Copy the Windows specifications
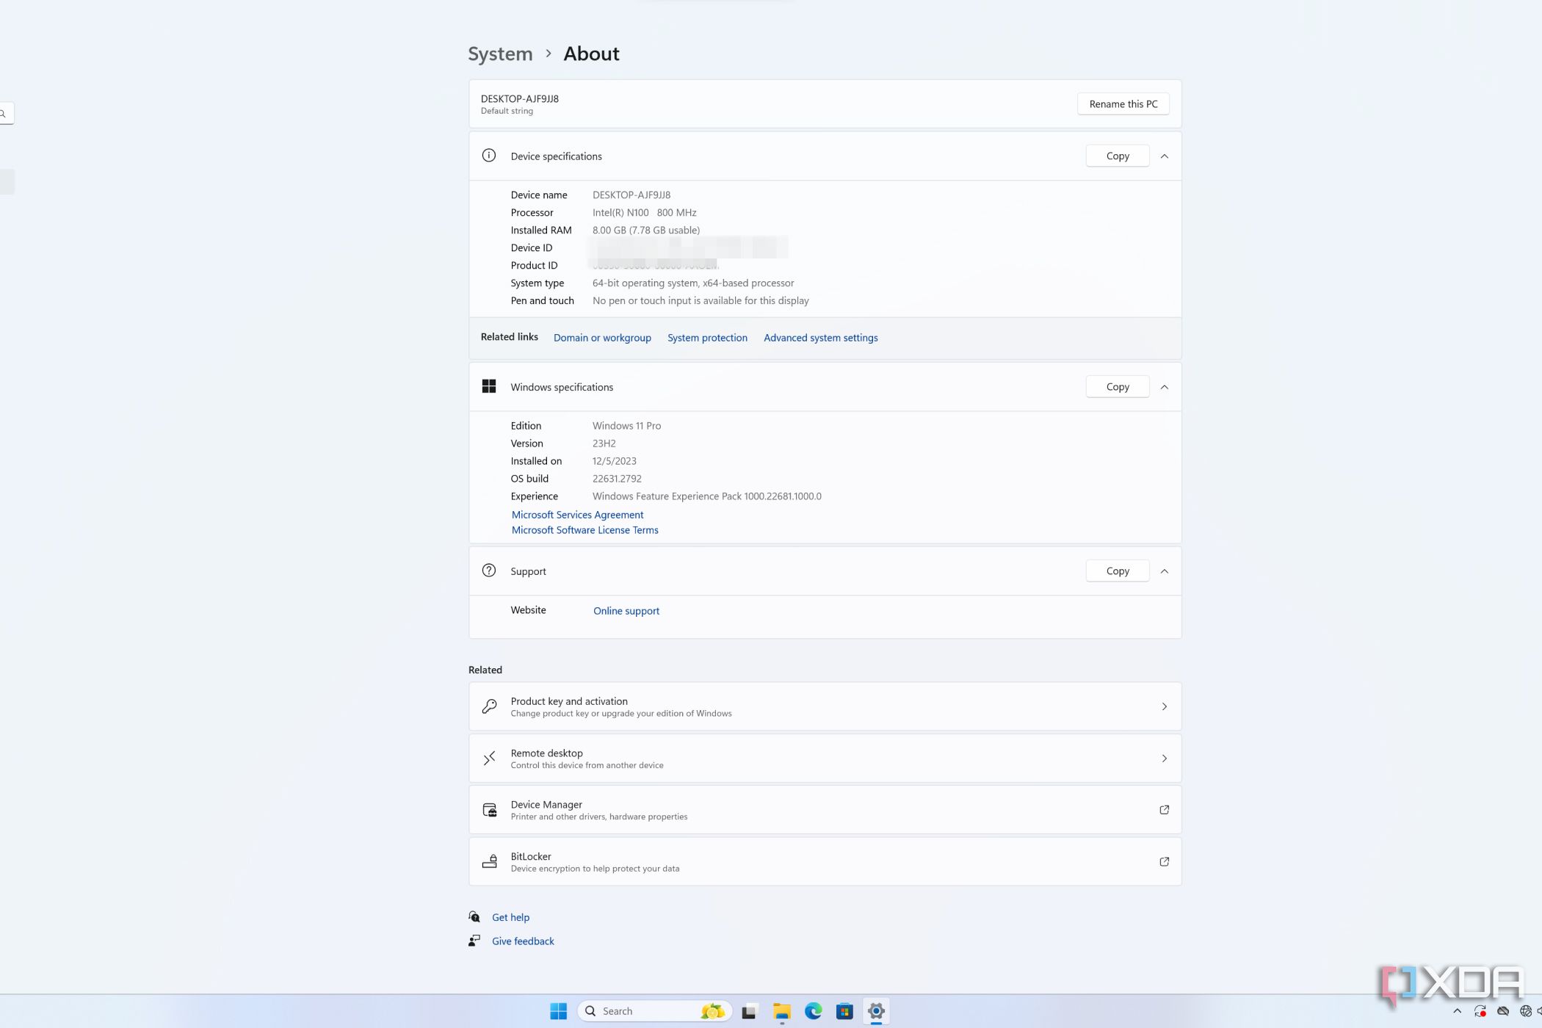The image size is (1542, 1028). pyautogui.click(x=1117, y=386)
